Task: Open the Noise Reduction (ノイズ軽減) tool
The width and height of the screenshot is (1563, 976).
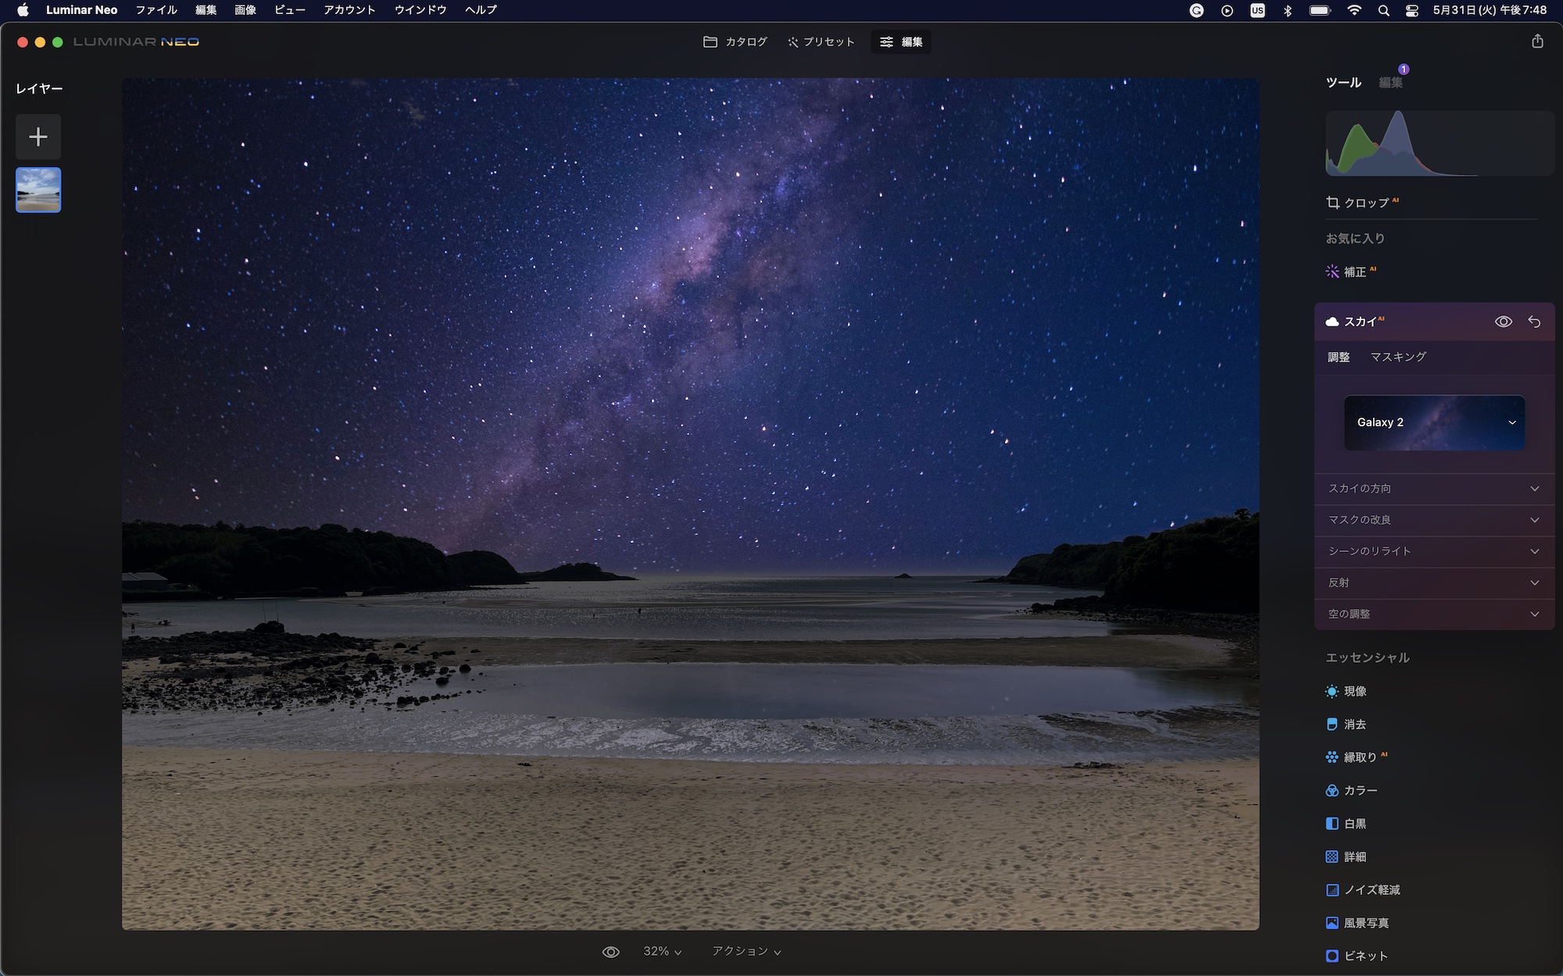Action: click(x=1371, y=890)
